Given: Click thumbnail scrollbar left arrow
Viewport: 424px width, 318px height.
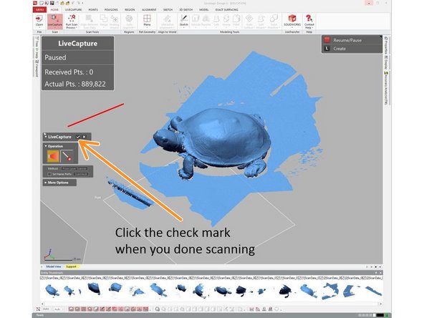Looking at the screenshot, I should 42,304.
